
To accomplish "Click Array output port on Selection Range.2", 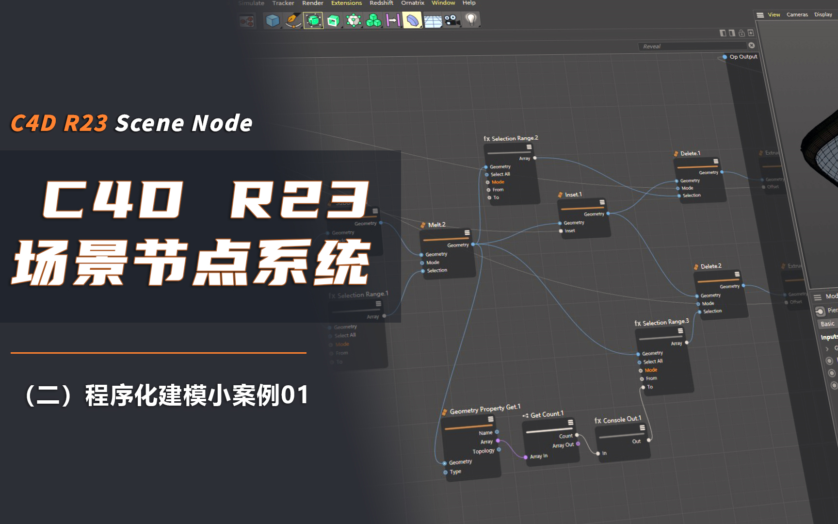I will tap(535, 158).
